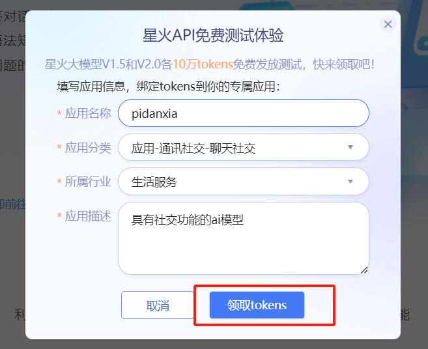The height and width of the screenshot is (349, 428).
Task: Click the blue 前往 link behind the dialog
Action: tap(13, 203)
